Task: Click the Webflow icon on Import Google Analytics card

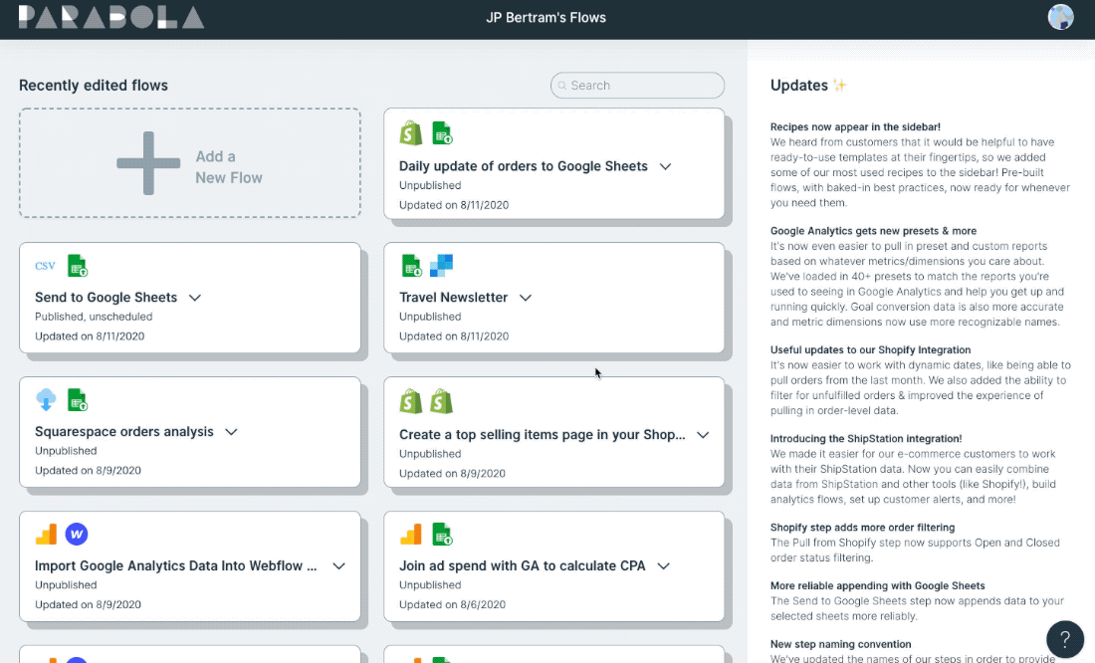Action: [77, 535]
